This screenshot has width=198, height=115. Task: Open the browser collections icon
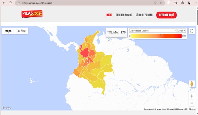[182, 3]
